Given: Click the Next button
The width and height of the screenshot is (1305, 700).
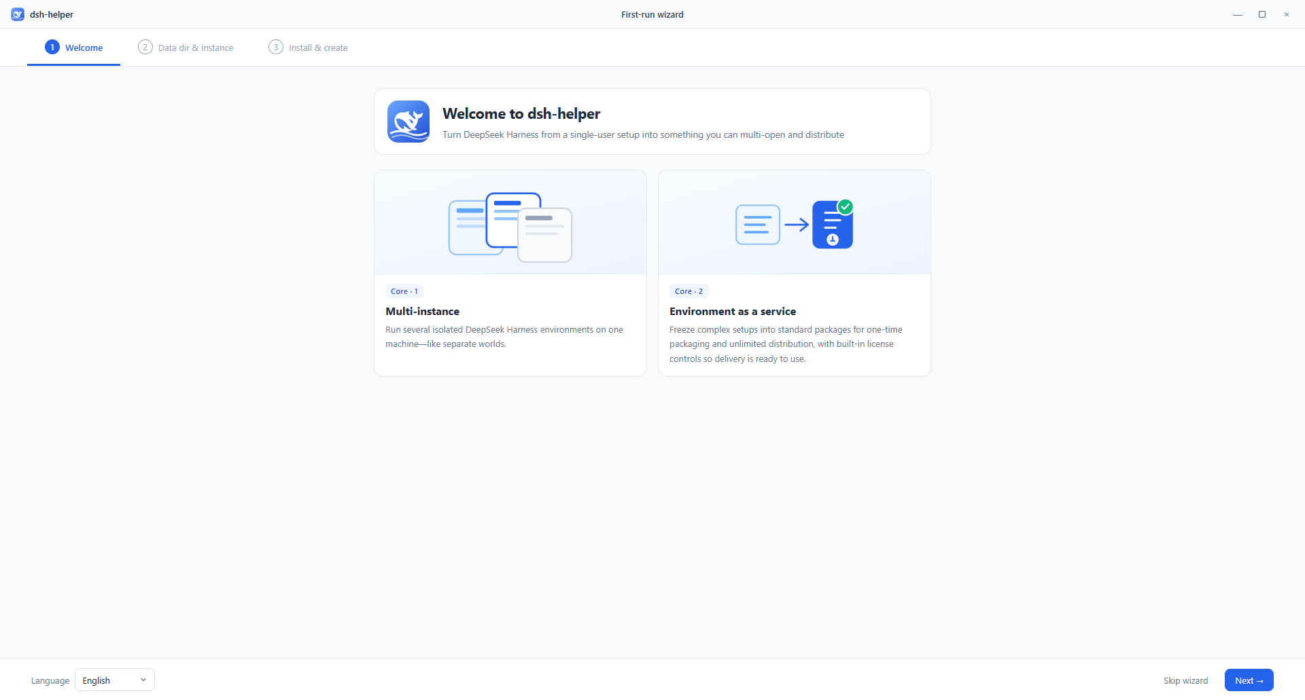Looking at the screenshot, I should (1249, 680).
